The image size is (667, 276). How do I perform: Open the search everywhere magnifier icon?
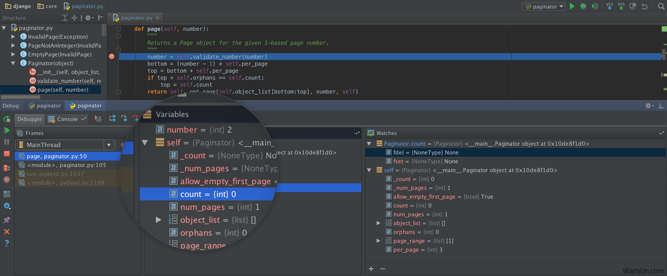(661, 6)
